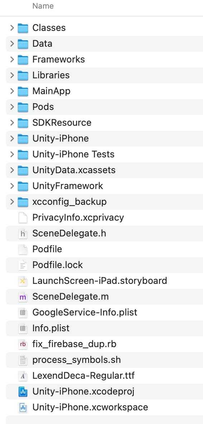The width and height of the screenshot is (203, 424).
Task: Select the 'Unity-iPhone.xcodeproj' file name
Action: (x=84, y=392)
